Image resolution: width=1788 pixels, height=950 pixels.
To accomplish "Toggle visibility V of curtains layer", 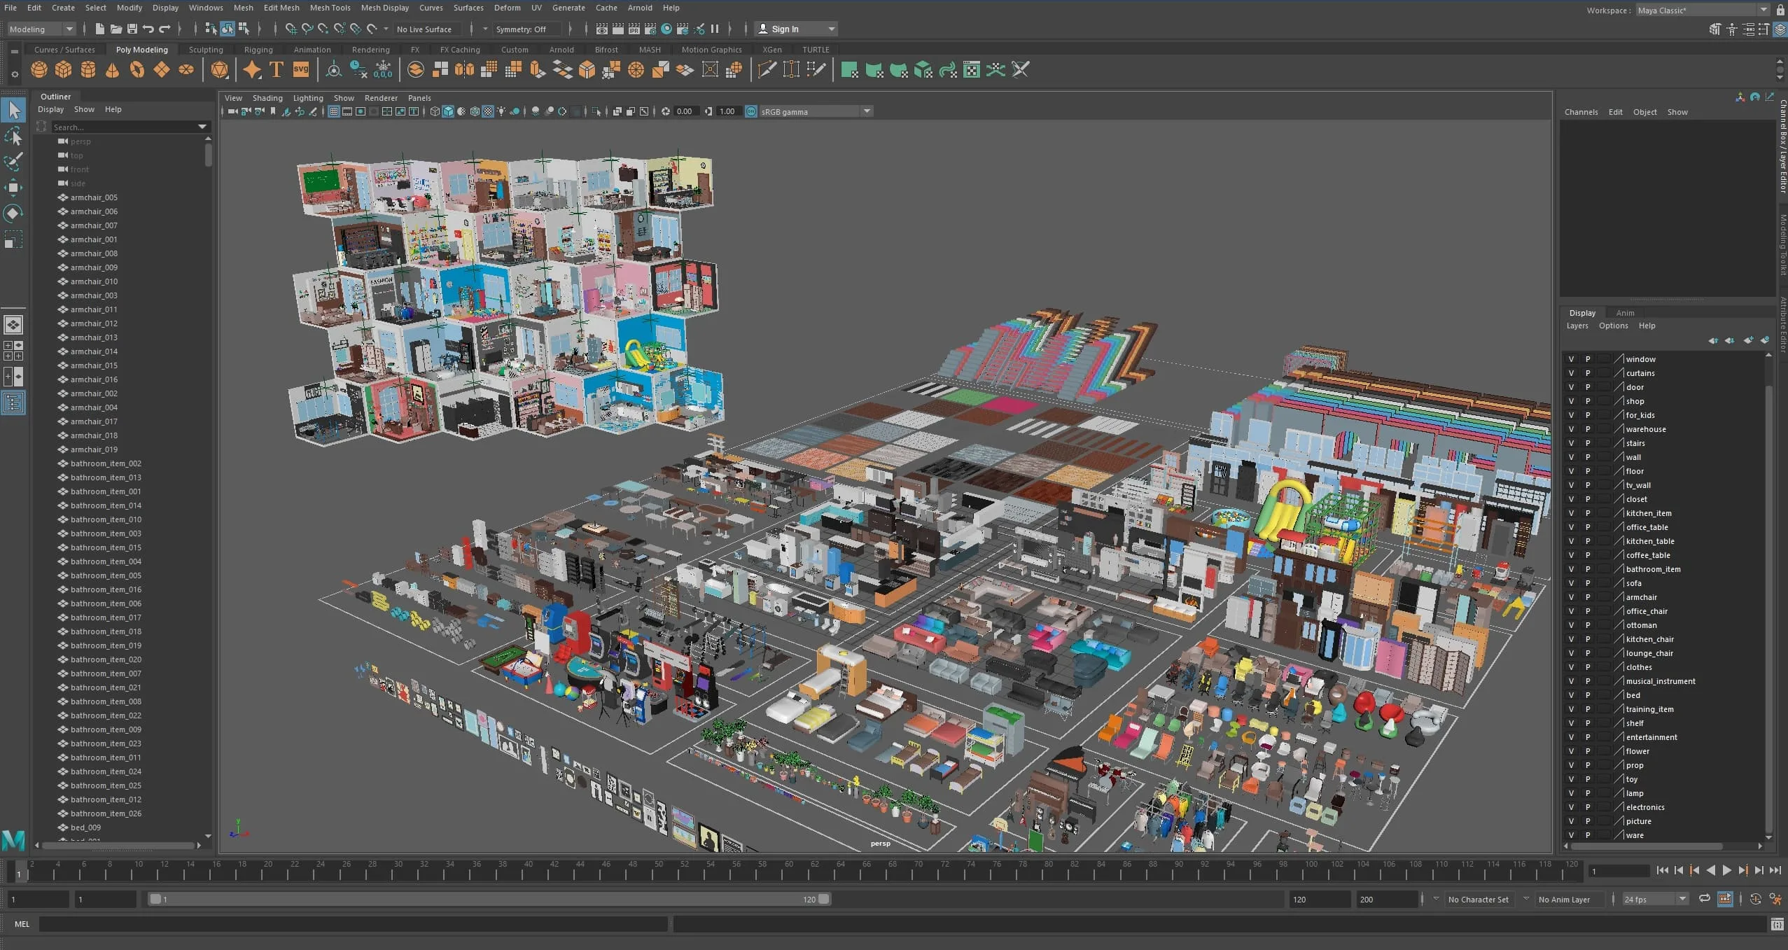I will tap(1571, 373).
